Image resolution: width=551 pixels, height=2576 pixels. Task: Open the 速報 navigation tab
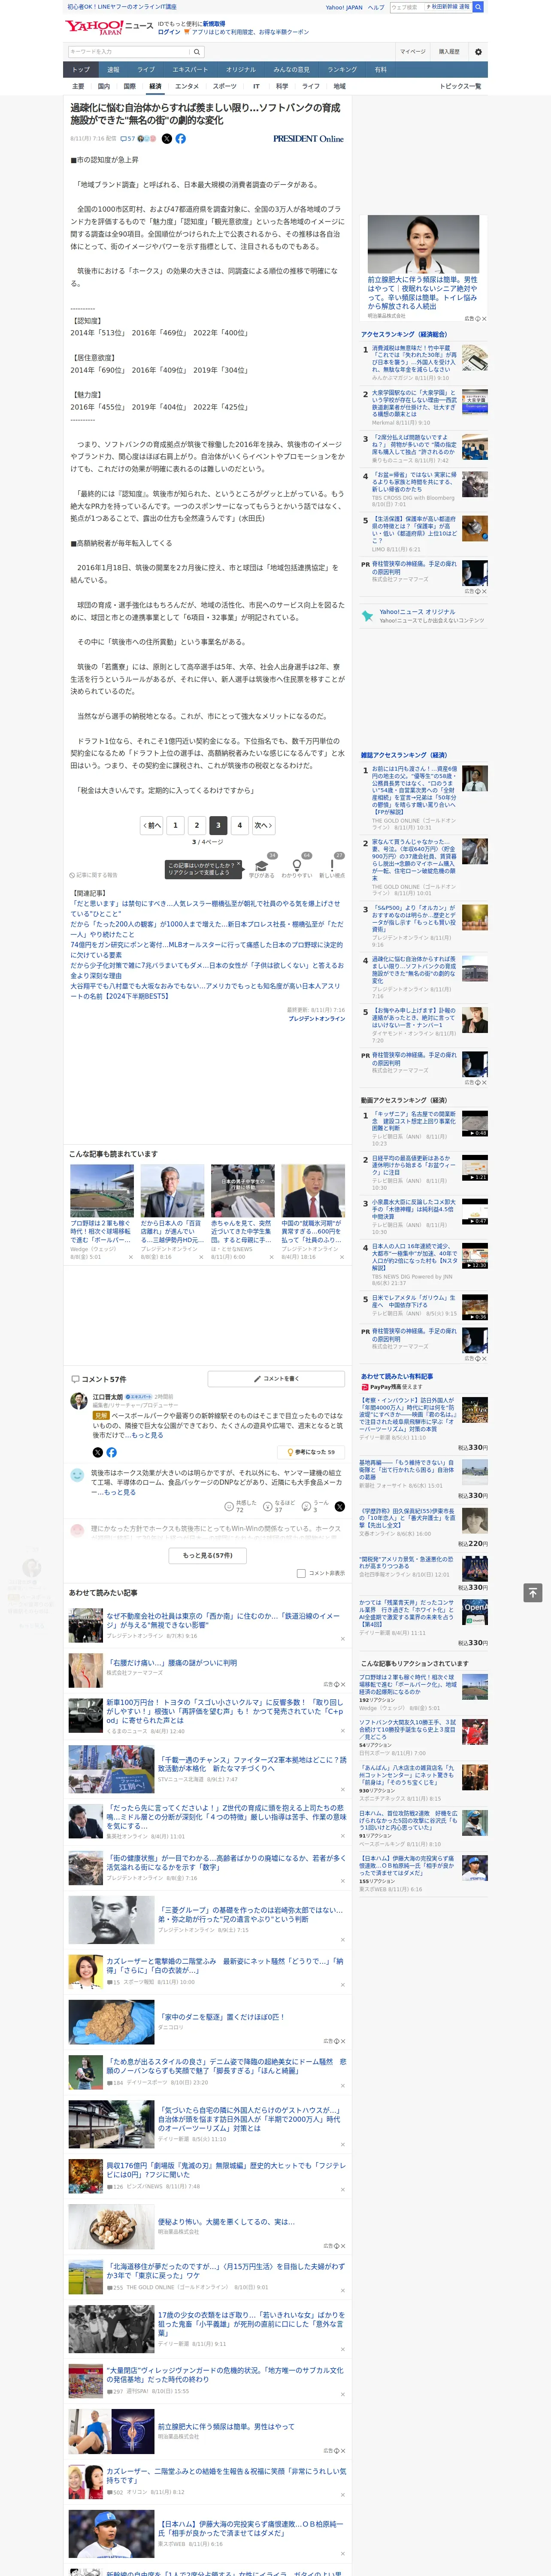coord(113,70)
